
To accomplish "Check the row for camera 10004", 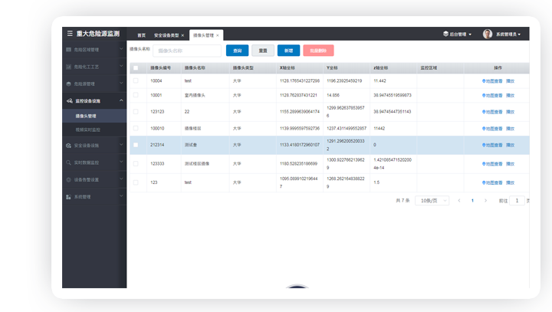I will [136, 80].
